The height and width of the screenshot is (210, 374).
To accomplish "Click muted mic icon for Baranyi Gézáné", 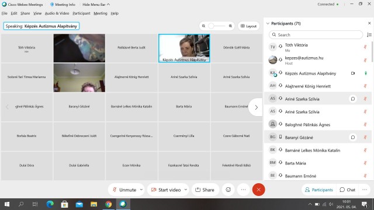I will pyautogui.click(x=365, y=137).
